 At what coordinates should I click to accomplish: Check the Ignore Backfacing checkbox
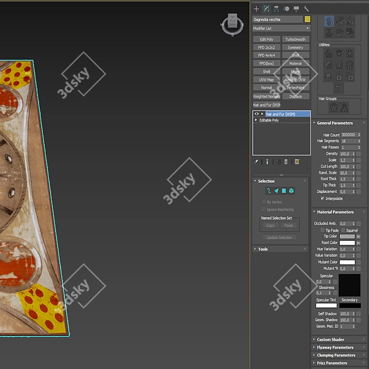264,209
